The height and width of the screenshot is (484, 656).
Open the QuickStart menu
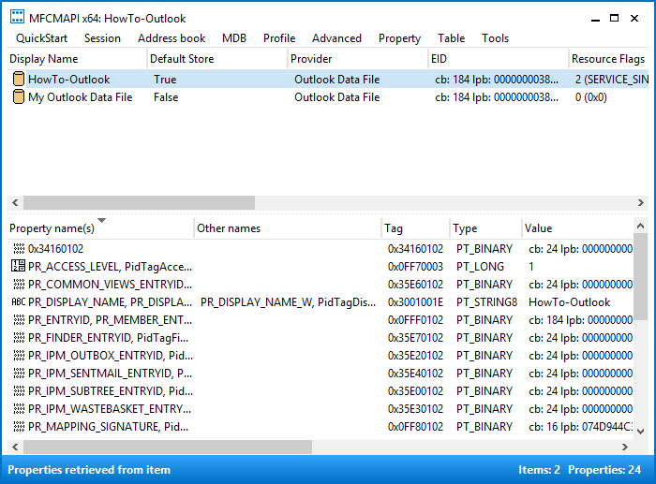click(x=41, y=38)
